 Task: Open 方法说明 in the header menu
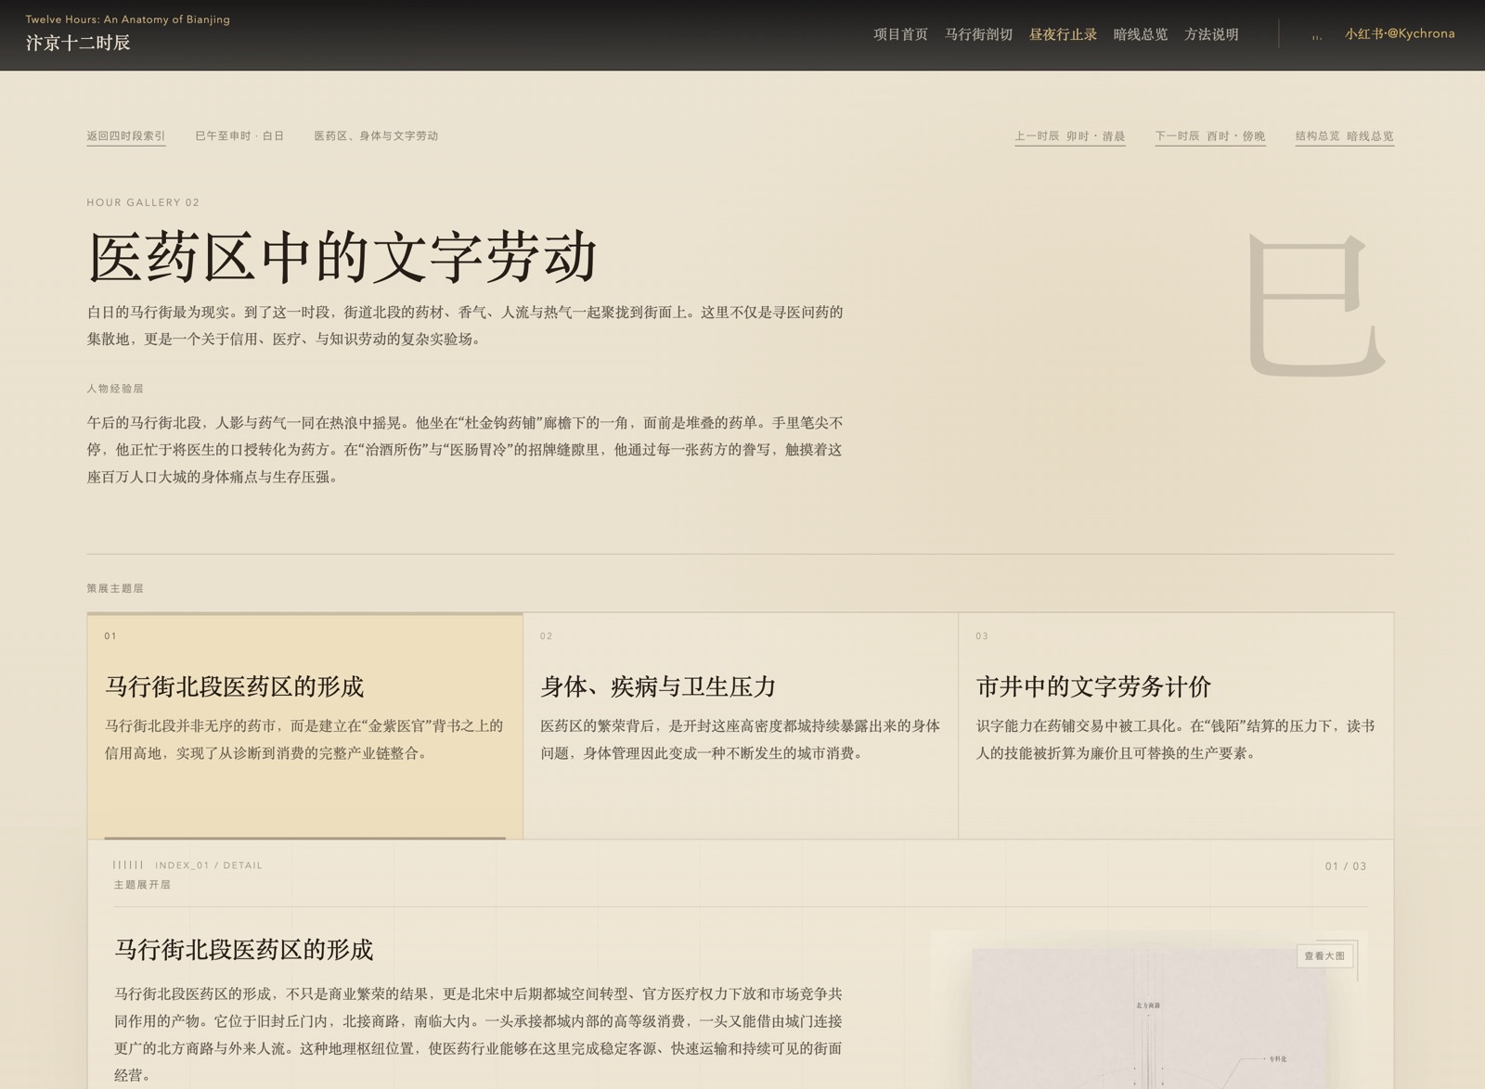click(1211, 34)
